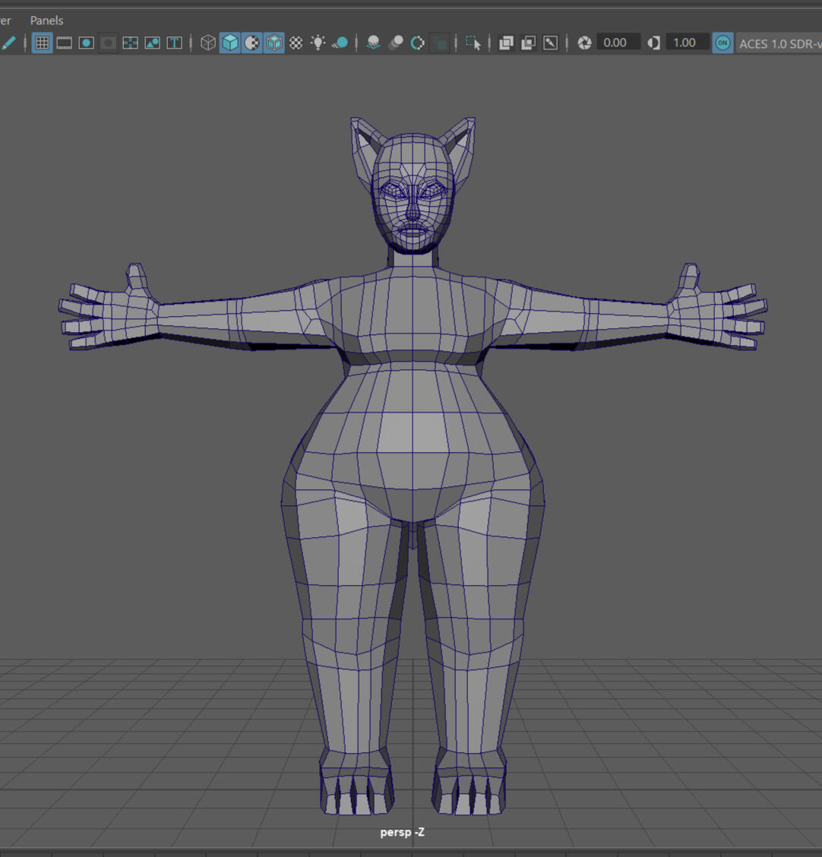Open the ACES 1.0 SDR view transform dropdown
Viewport: 822px width, 857px height.
pyautogui.click(x=779, y=43)
